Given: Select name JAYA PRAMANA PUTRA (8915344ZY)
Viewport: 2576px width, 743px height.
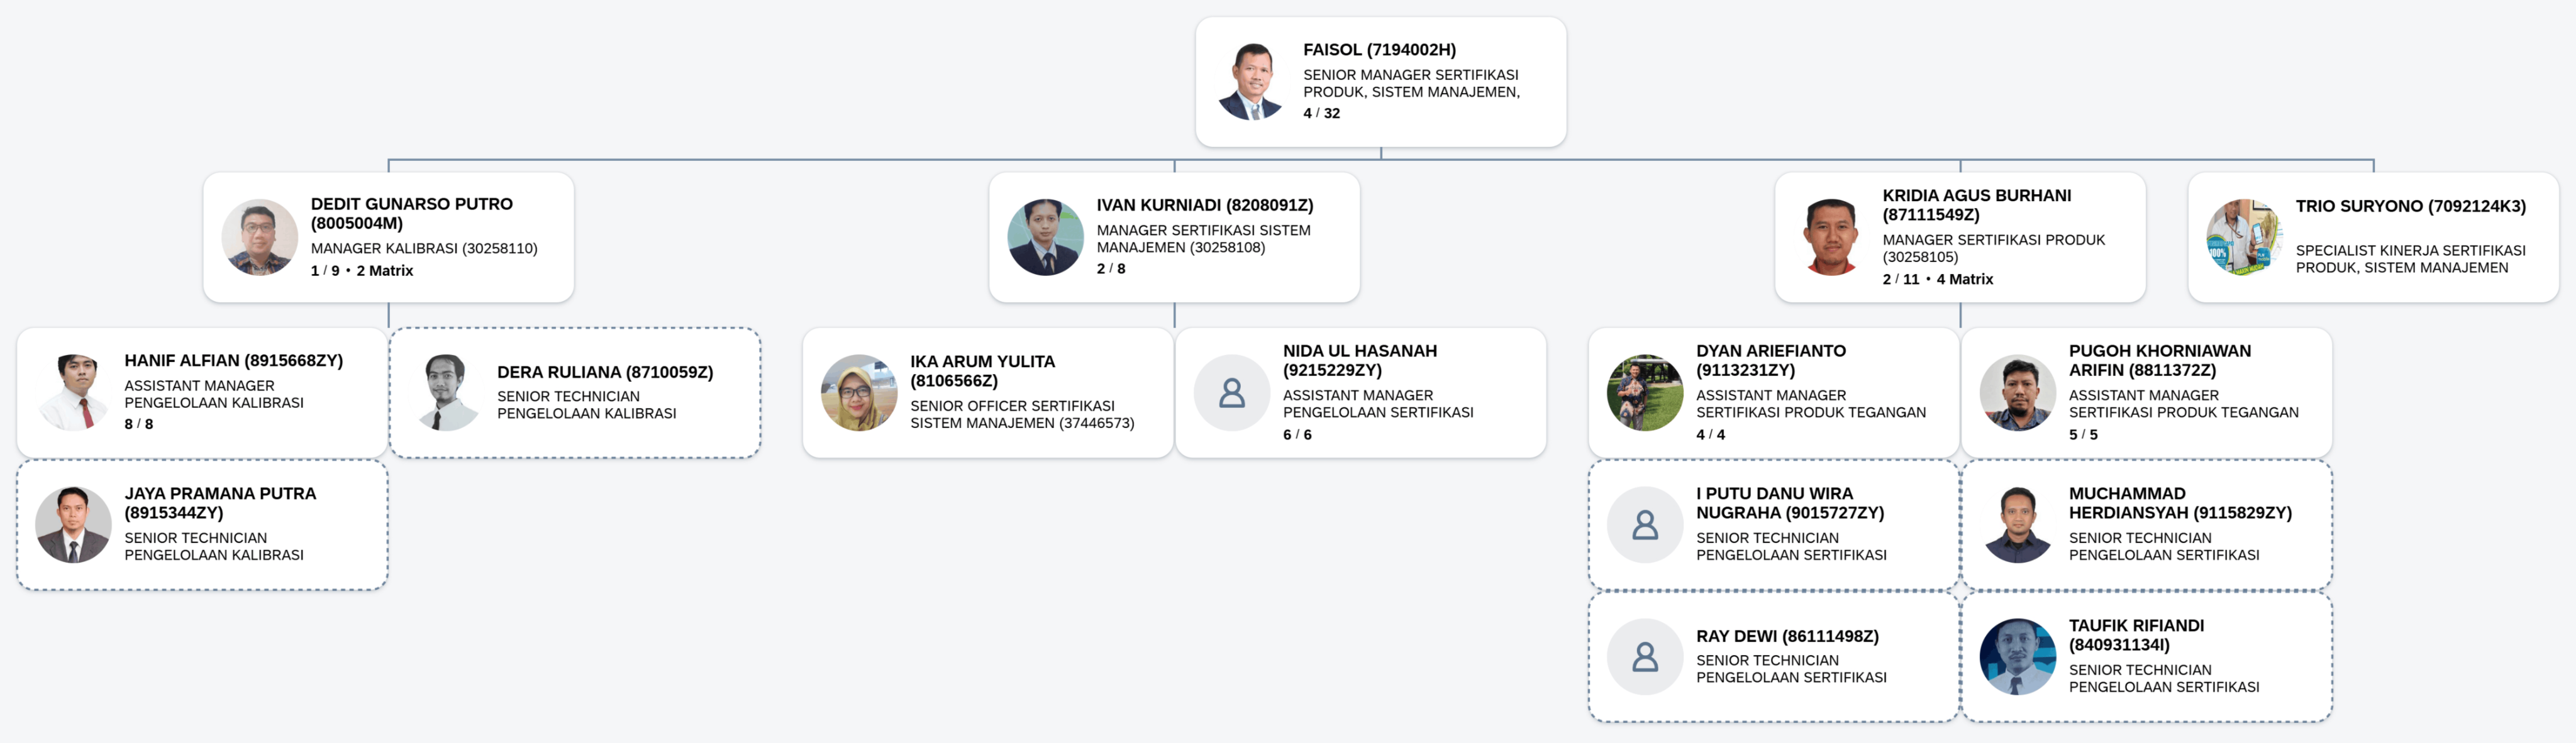Looking at the screenshot, I should (220, 503).
